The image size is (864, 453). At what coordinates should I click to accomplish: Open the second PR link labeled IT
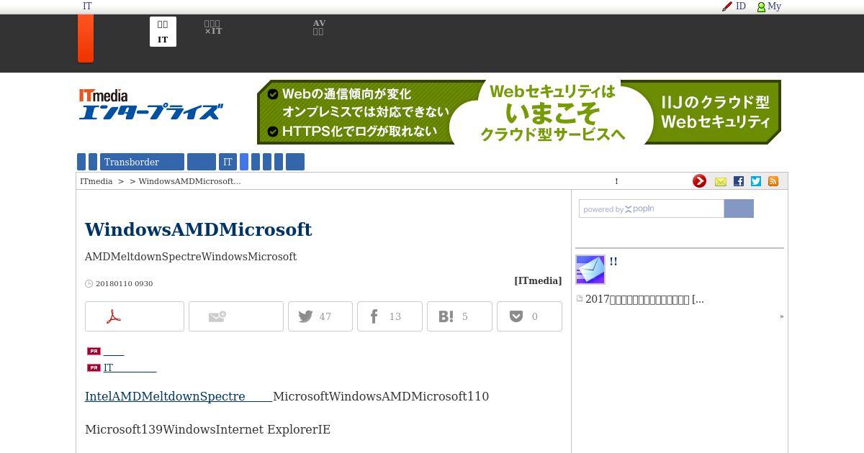(x=130, y=367)
